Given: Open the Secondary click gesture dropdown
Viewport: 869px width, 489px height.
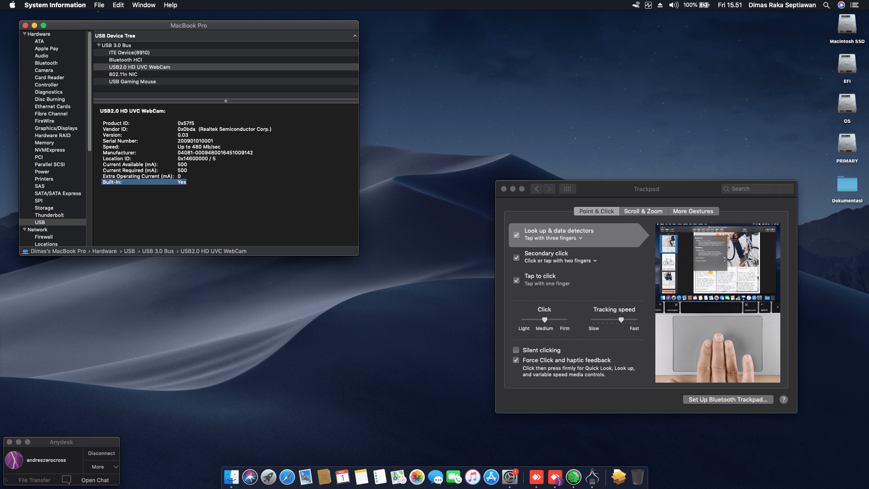Looking at the screenshot, I should (x=596, y=260).
